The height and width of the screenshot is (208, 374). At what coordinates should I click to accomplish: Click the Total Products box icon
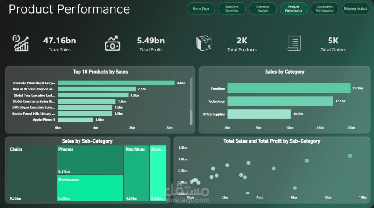click(x=204, y=43)
